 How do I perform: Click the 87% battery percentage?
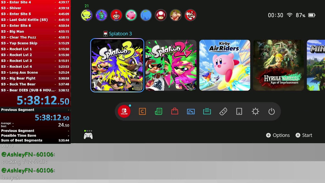[x=300, y=15]
